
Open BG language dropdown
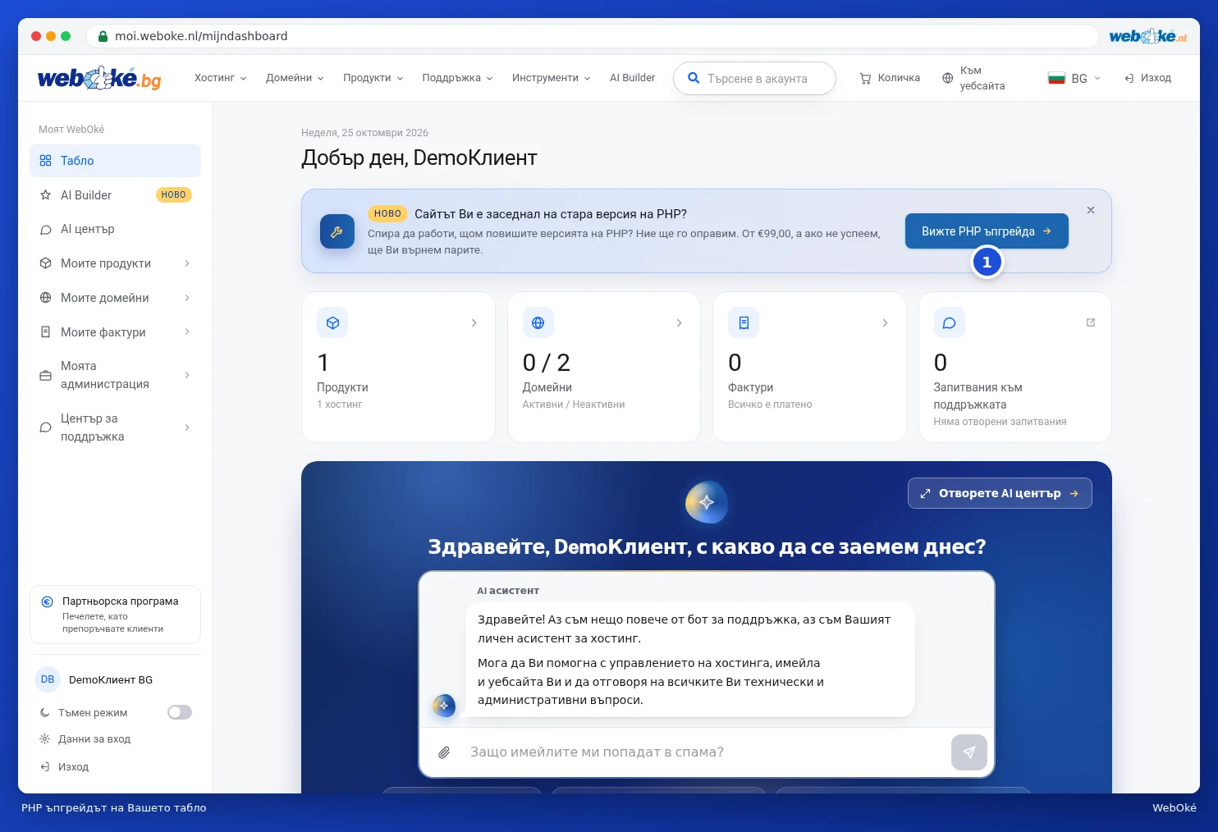tap(1074, 78)
